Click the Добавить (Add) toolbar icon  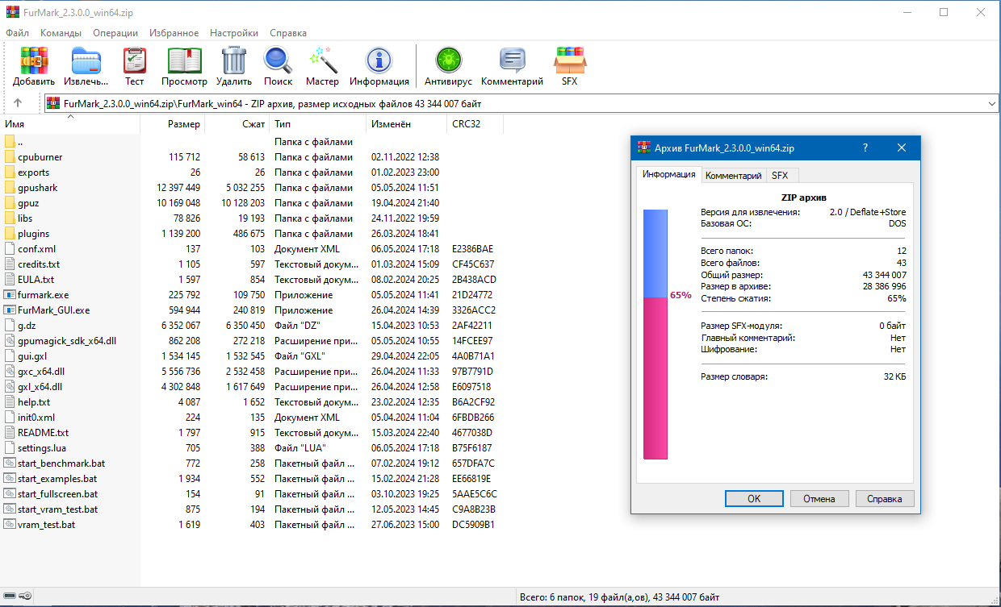pyautogui.click(x=34, y=60)
